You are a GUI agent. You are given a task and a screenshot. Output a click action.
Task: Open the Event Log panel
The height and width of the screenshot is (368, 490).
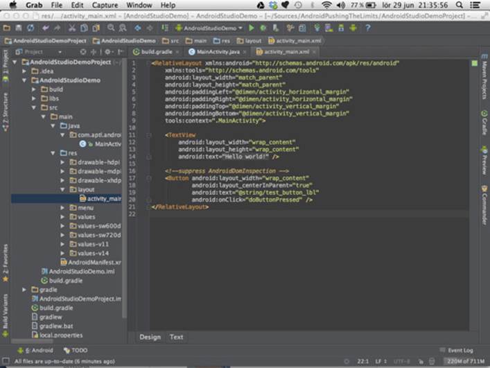point(456,351)
